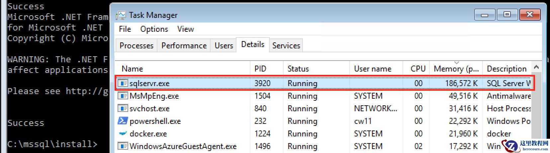Click the C:\mssql\install> prompt in console
Viewport: 550px width, 153px height.
point(52,144)
